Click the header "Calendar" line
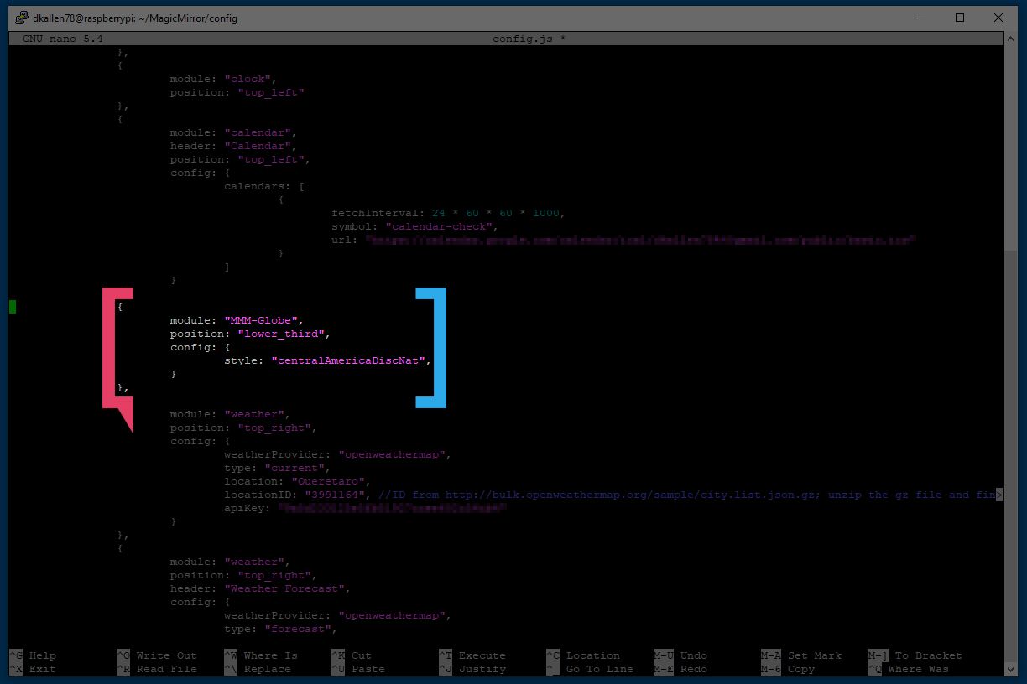This screenshot has width=1027, height=684. (x=232, y=146)
